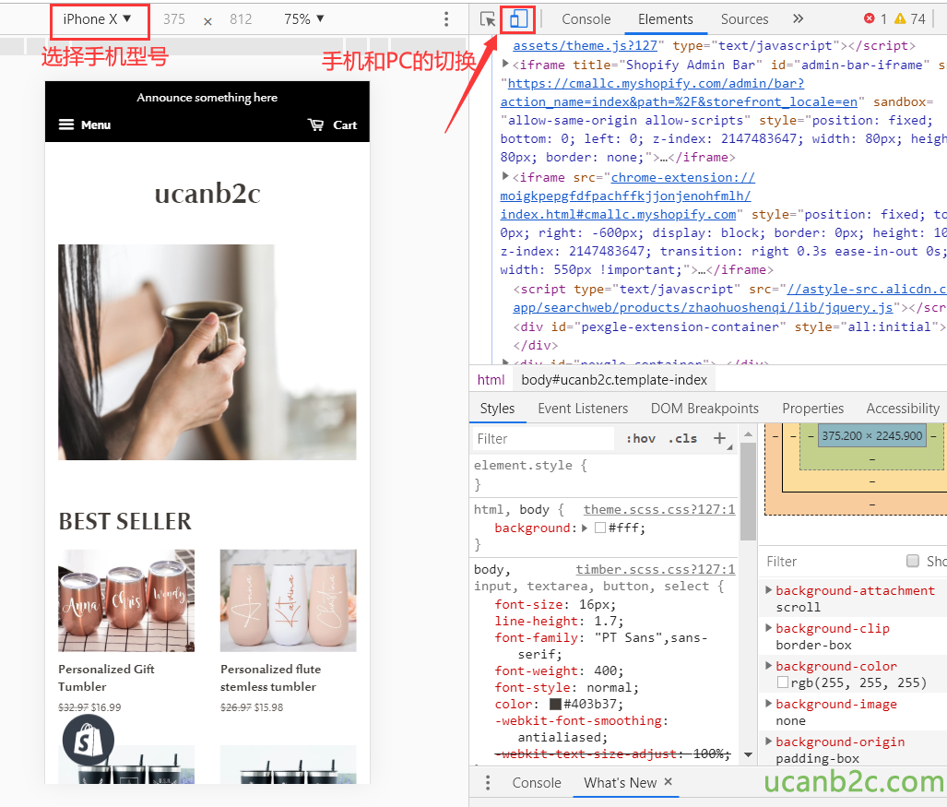Click the viewport height 812 field
This screenshot has height=807, width=947.
click(x=241, y=19)
